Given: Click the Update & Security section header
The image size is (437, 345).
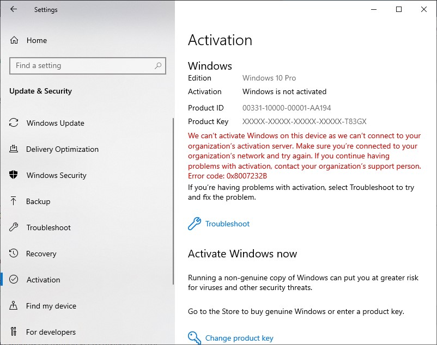Looking at the screenshot, I should [x=41, y=91].
